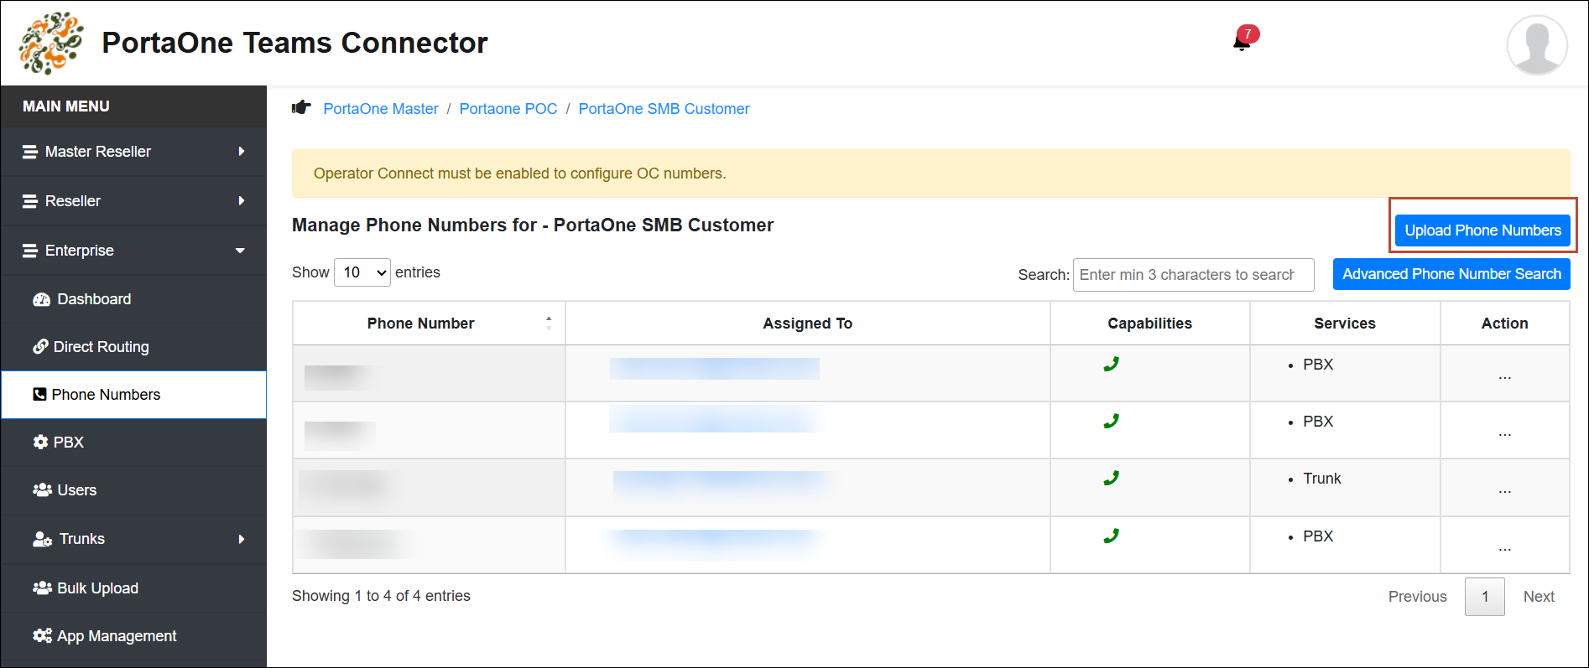Go to Direct Routing menu item
The width and height of the screenshot is (1589, 668).
coord(133,346)
